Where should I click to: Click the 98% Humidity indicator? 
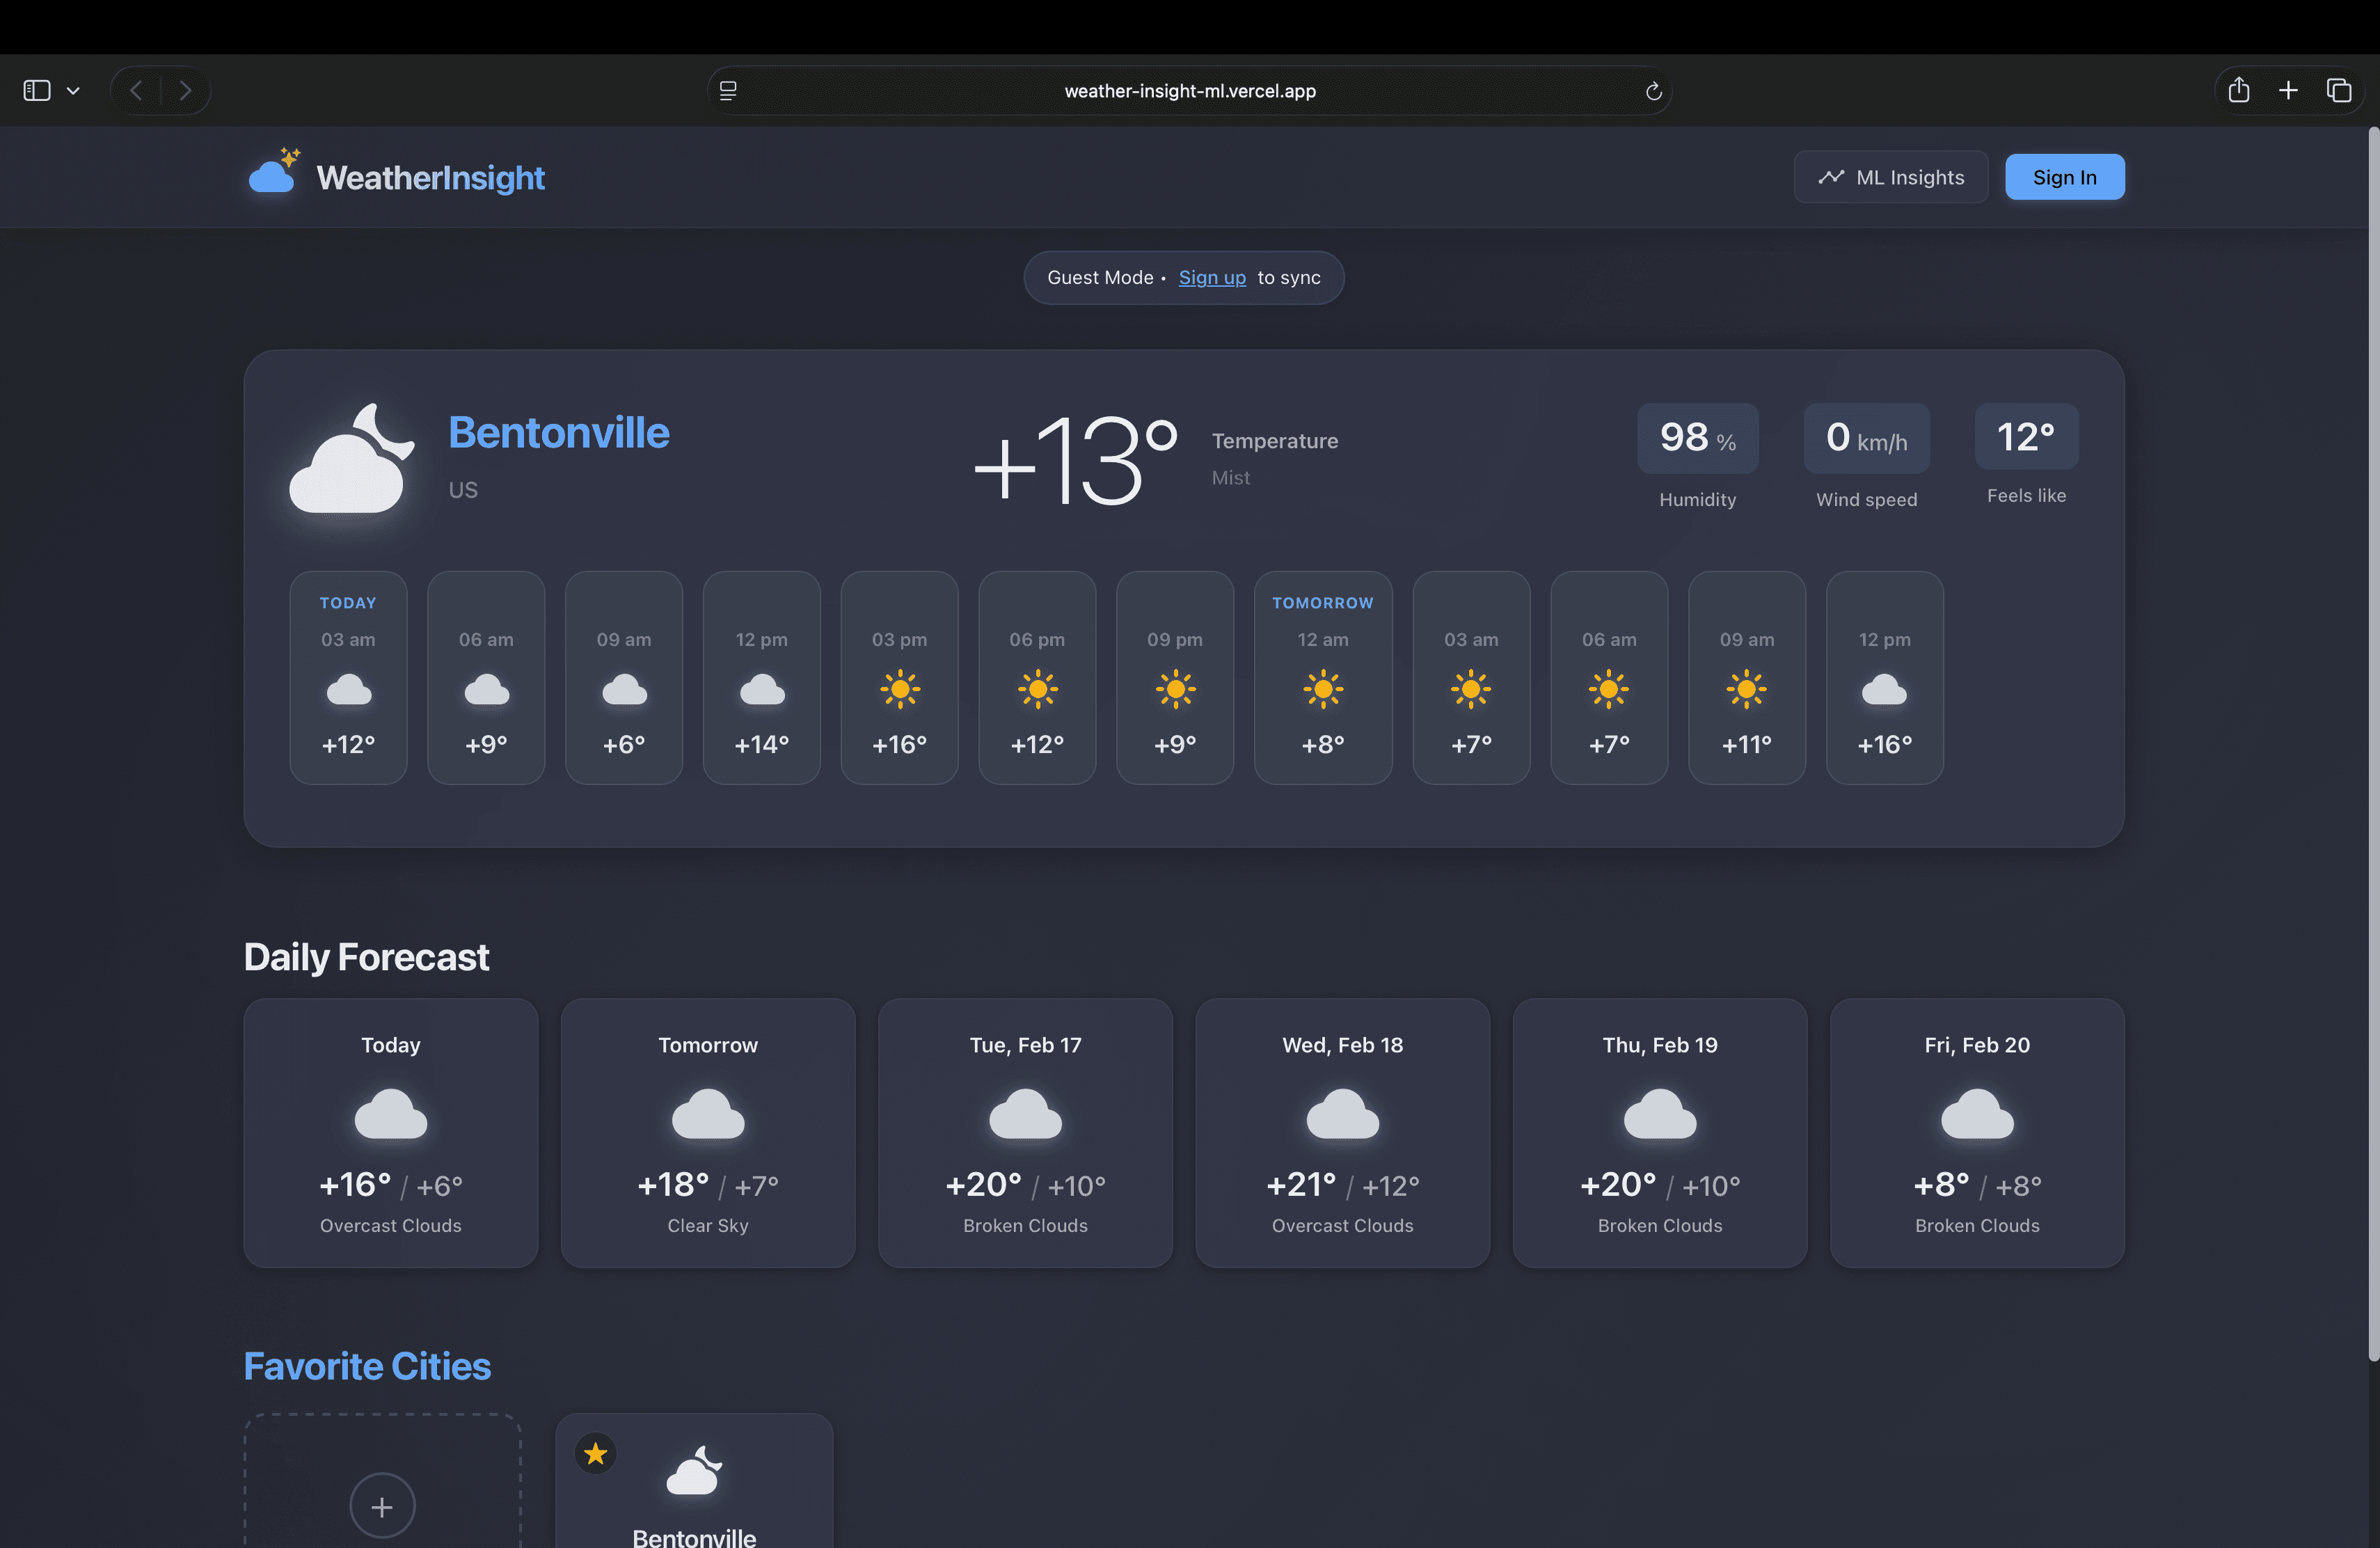click(1697, 438)
